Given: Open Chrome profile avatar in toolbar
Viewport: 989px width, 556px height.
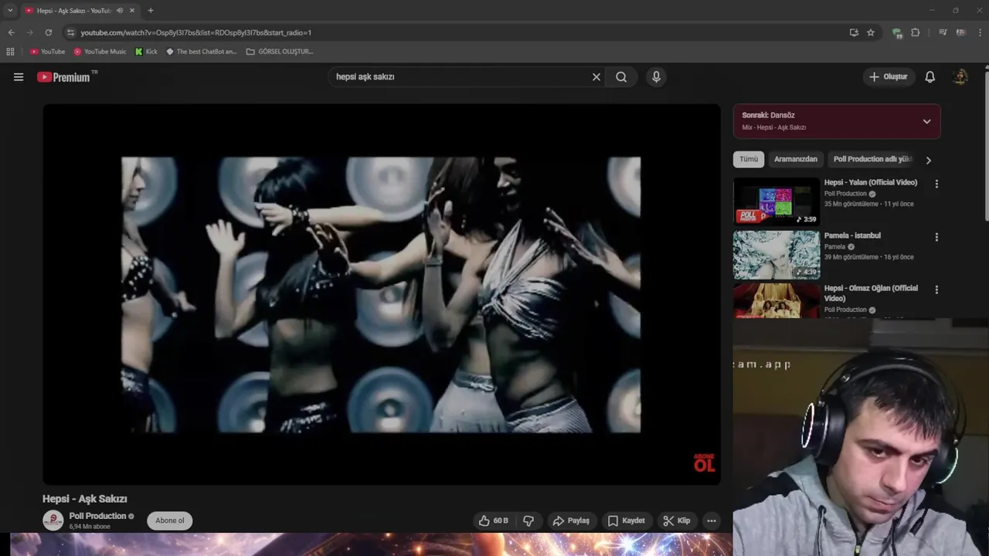Looking at the screenshot, I should click(x=960, y=32).
